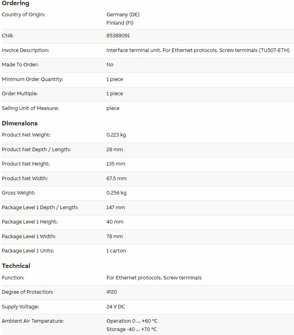This screenshot has width=294, height=335.
Task: Click the Invoice Description value text
Action: [x=198, y=50]
